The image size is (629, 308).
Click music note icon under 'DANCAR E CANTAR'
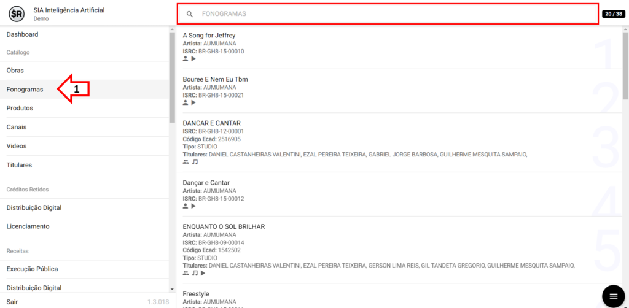point(195,162)
